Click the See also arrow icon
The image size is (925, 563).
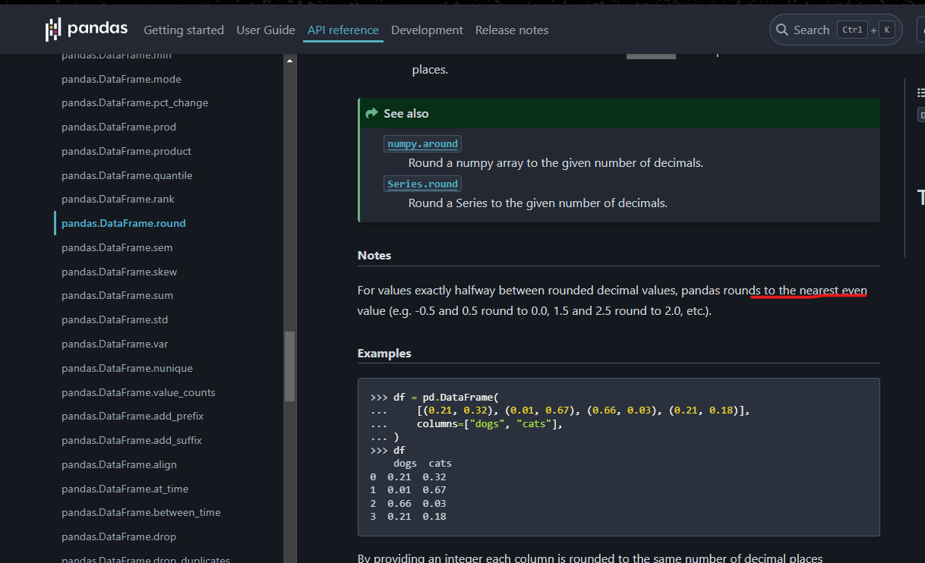[371, 113]
